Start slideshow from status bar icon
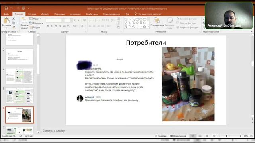This screenshot has height=143, width=255. point(214,136)
